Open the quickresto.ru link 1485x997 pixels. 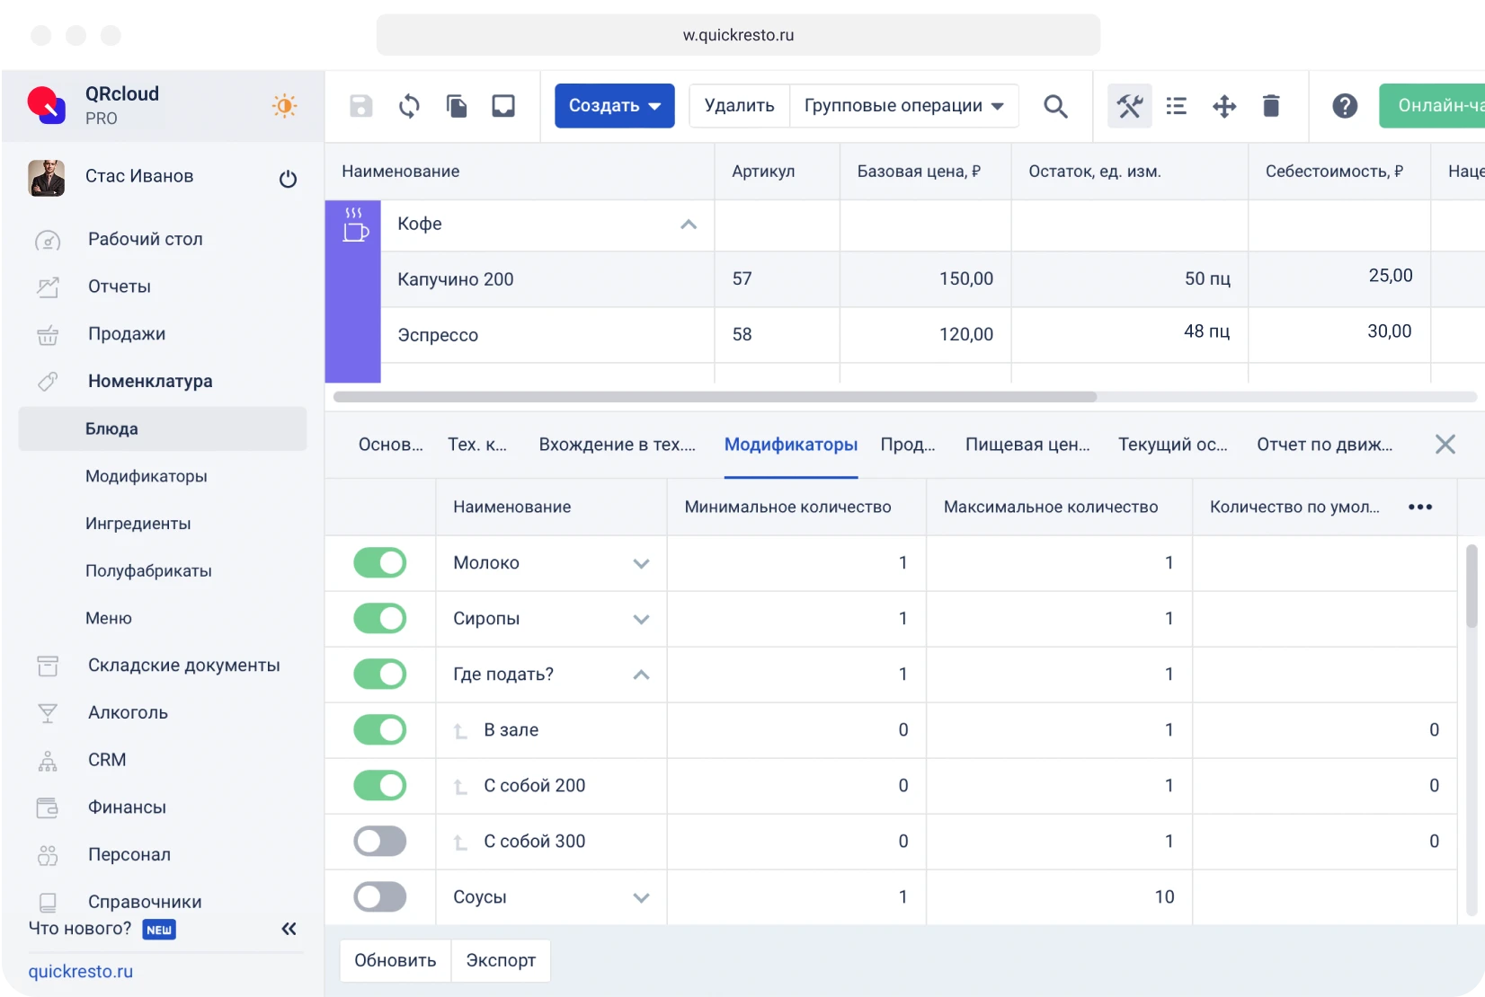pyautogui.click(x=81, y=971)
